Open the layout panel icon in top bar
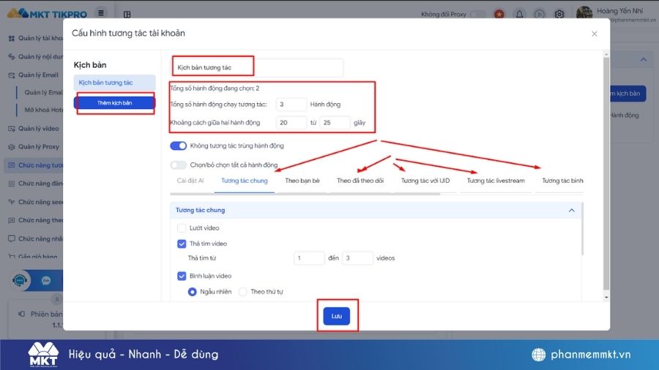659x370 pixels. [x=127, y=15]
